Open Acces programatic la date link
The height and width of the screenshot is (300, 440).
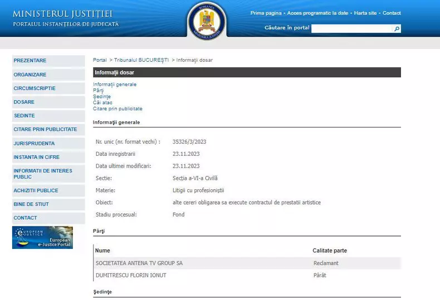pos(317,13)
